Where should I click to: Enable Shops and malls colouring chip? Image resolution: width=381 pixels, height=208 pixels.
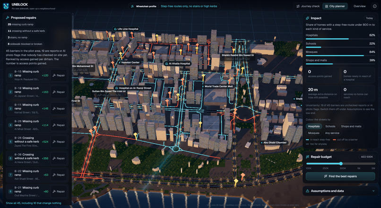pyautogui.click(x=351, y=126)
